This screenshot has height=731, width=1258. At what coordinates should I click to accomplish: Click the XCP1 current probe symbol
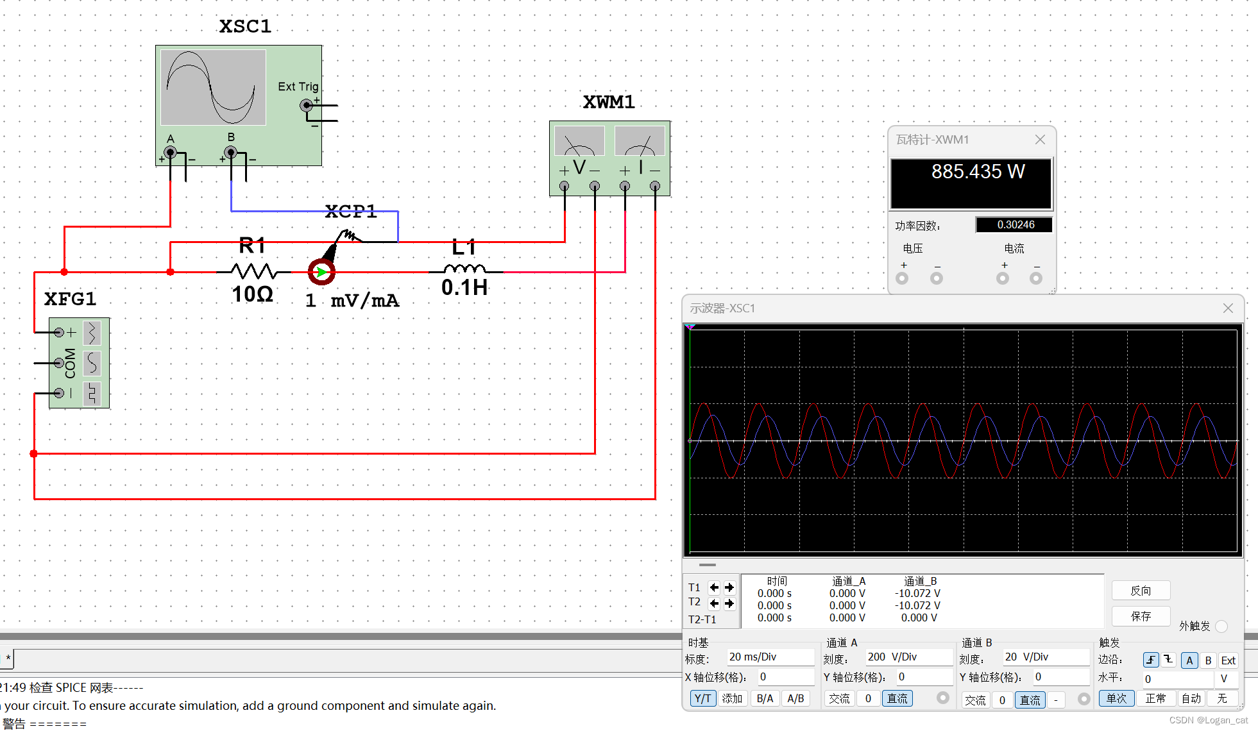tap(321, 272)
